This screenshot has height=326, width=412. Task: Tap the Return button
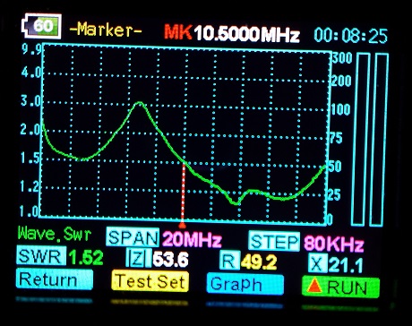pos(55,279)
